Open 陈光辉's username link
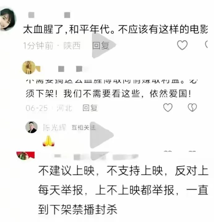 pyautogui.click(x=54, y=127)
